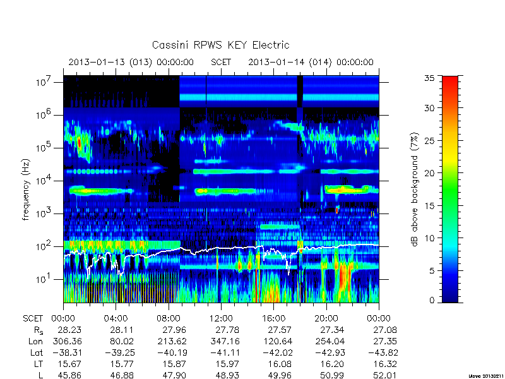Click Lat value '-40.19'

tap(171, 352)
